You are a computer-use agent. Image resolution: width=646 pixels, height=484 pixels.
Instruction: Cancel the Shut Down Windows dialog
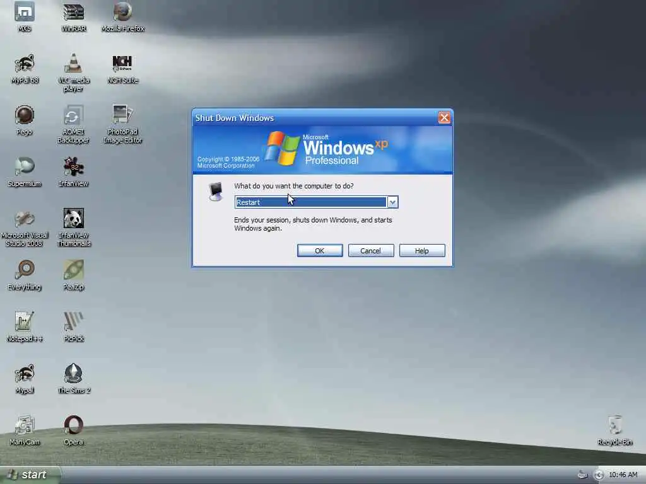click(x=371, y=251)
